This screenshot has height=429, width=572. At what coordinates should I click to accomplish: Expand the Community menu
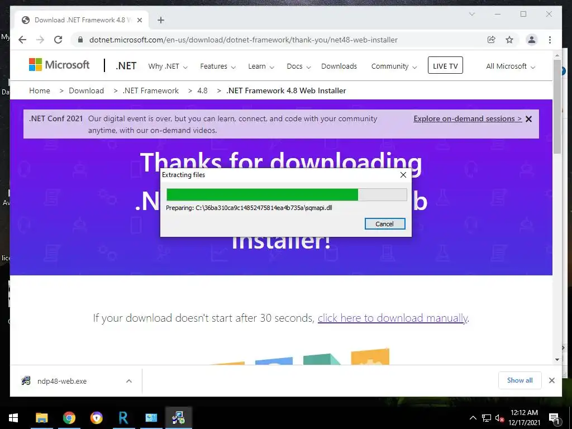pos(394,66)
